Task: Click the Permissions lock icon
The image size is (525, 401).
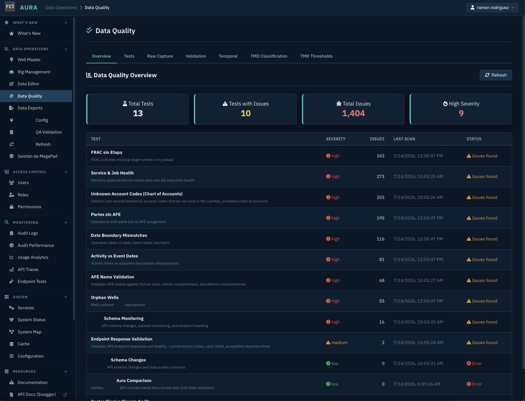Action: coord(12,207)
